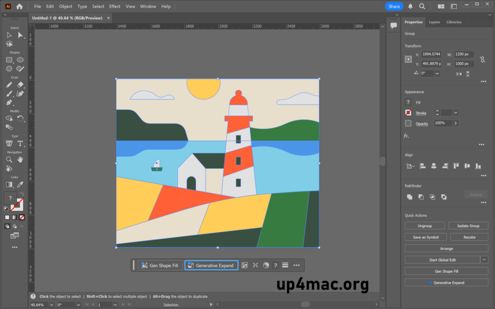Select the Eyedropper tool under Color
Image resolution: width=495 pixels, height=309 pixels.
[x=20, y=185]
